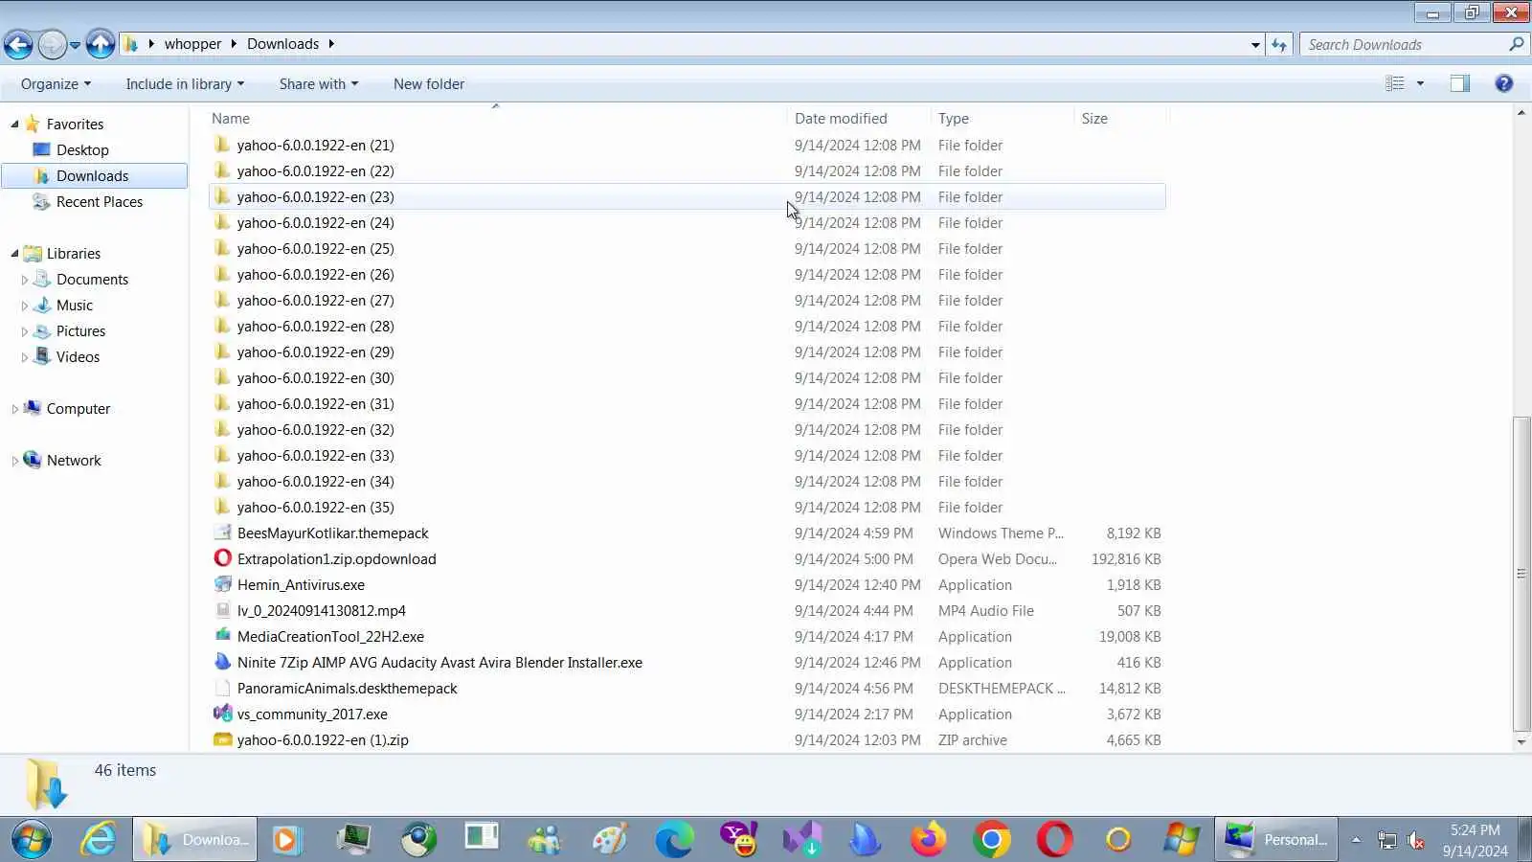This screenshot has width=1532, height=862.
Task: Open Windows Media Player from taskbar
Action: 285,840
